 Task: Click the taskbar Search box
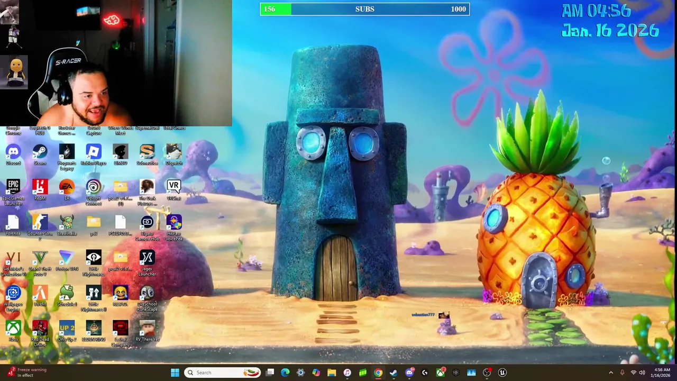tap(222, 373)
